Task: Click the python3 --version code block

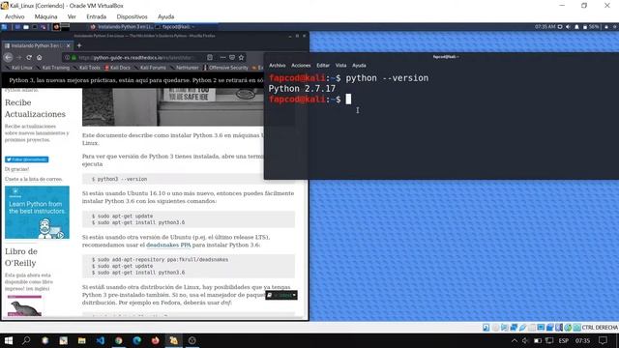Action: [x=189, y=179]
